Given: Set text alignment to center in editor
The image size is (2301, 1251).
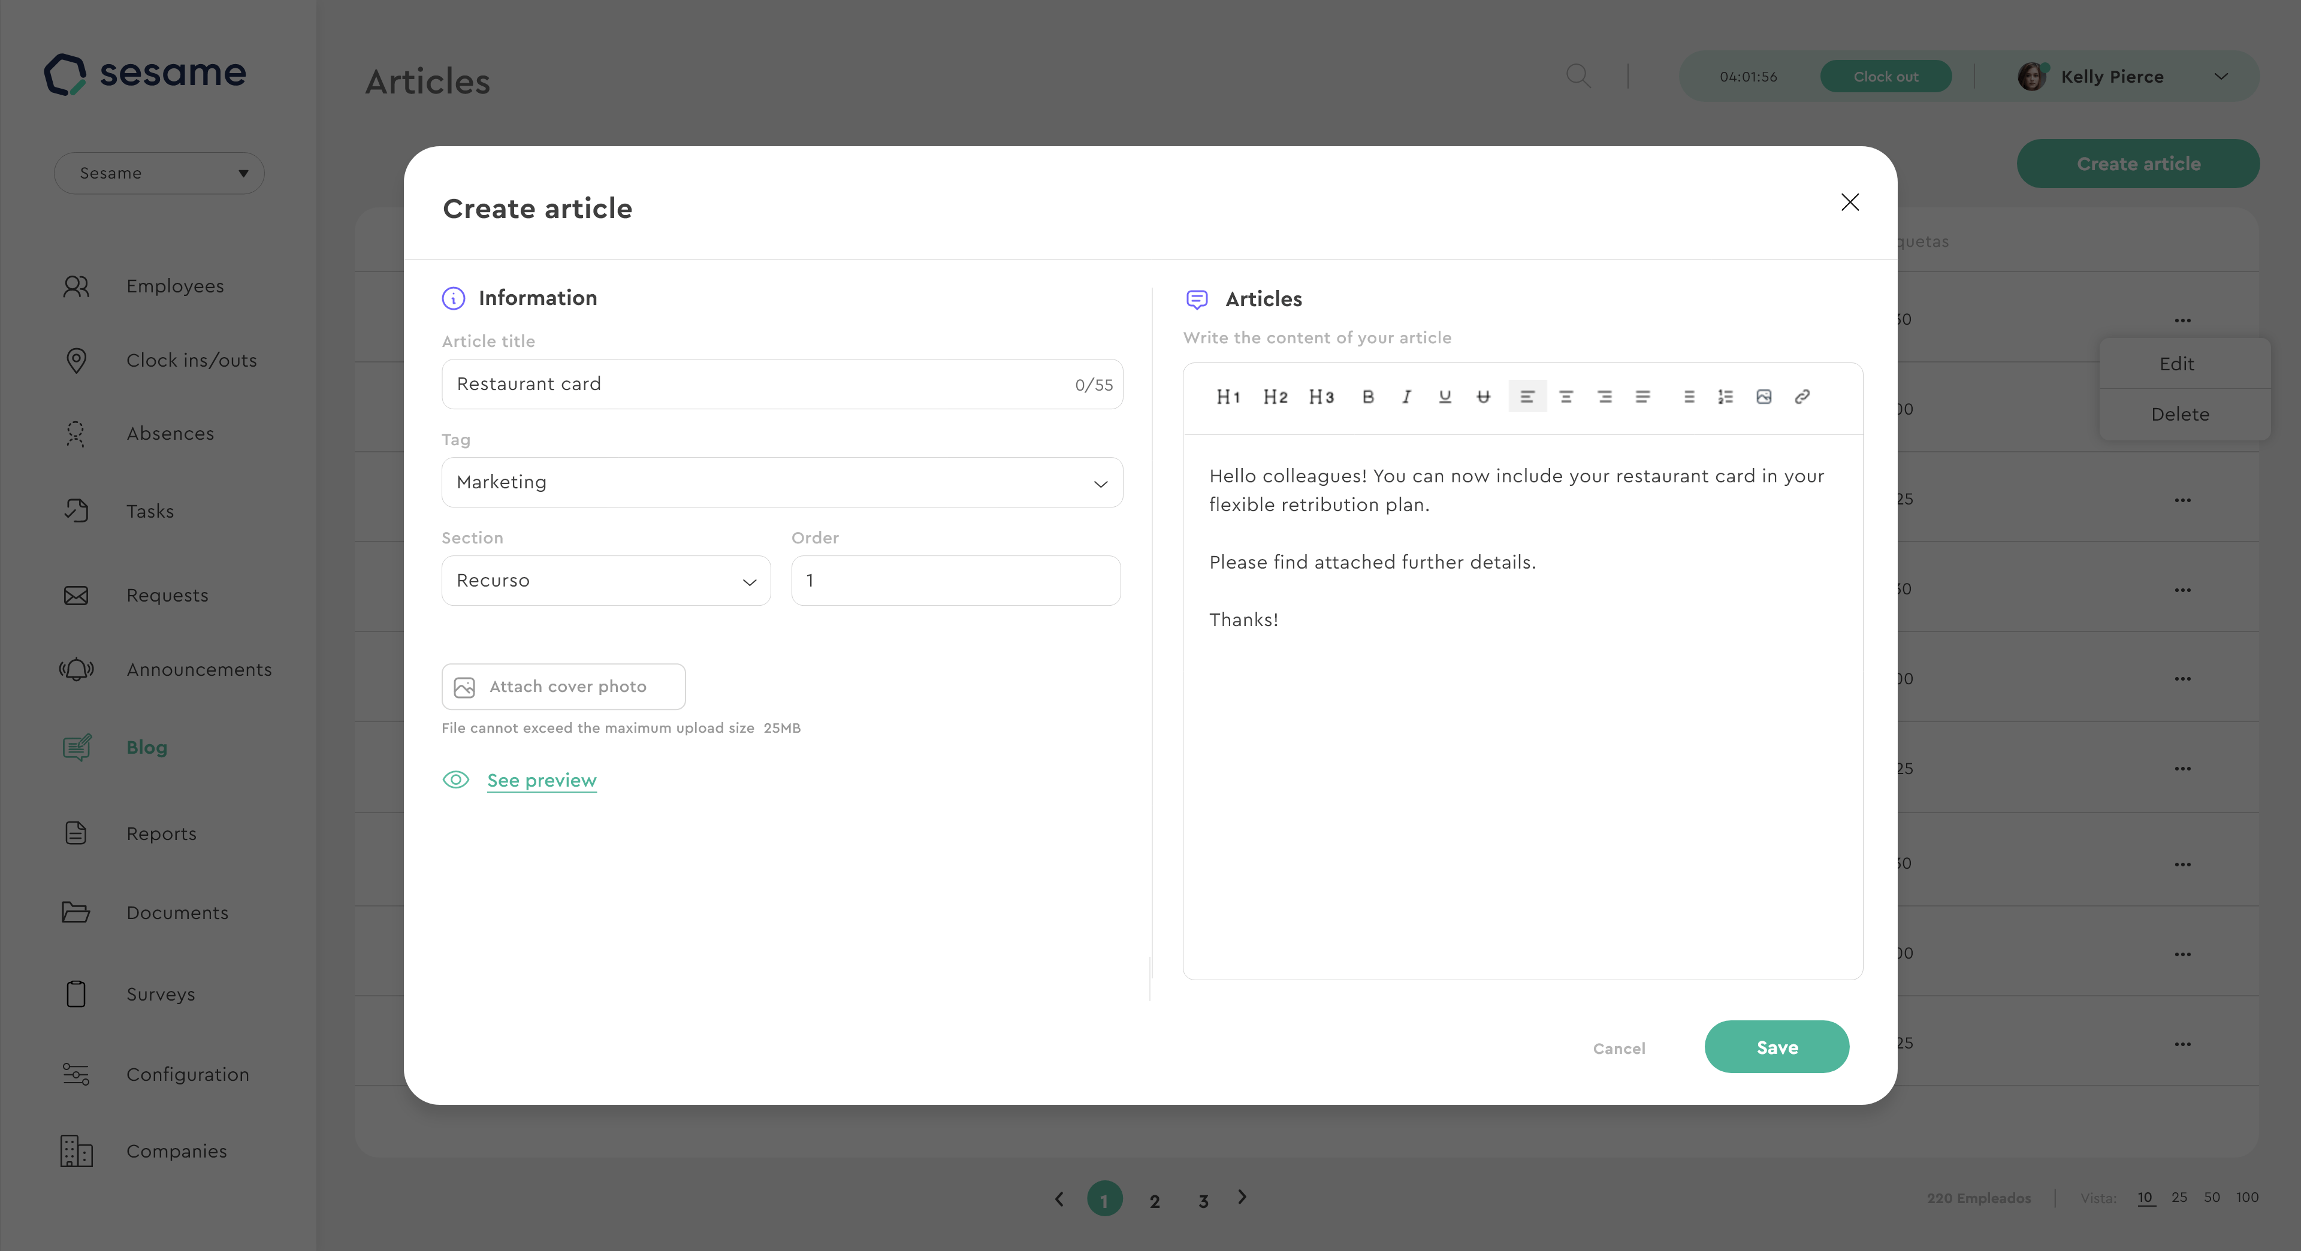Looking at the screenshot, I should tap(1566, 397).
